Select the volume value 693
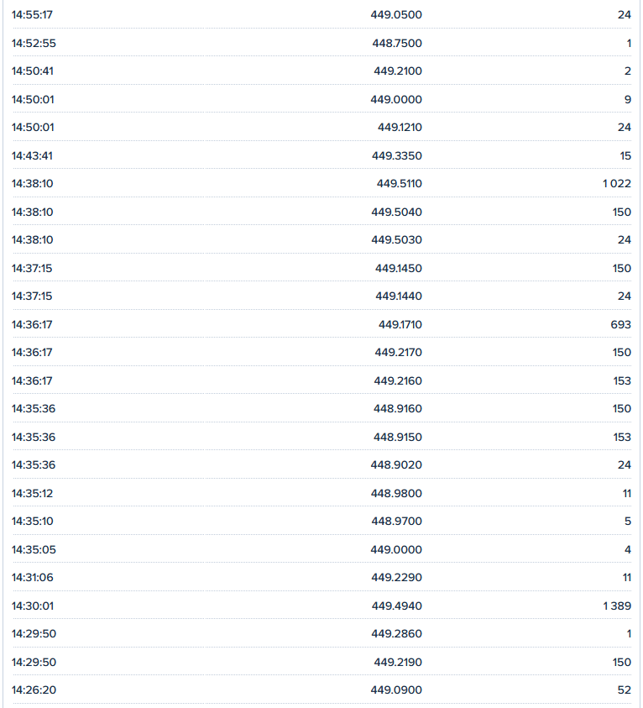Viewport: 643px width, 708px height. 621,324
